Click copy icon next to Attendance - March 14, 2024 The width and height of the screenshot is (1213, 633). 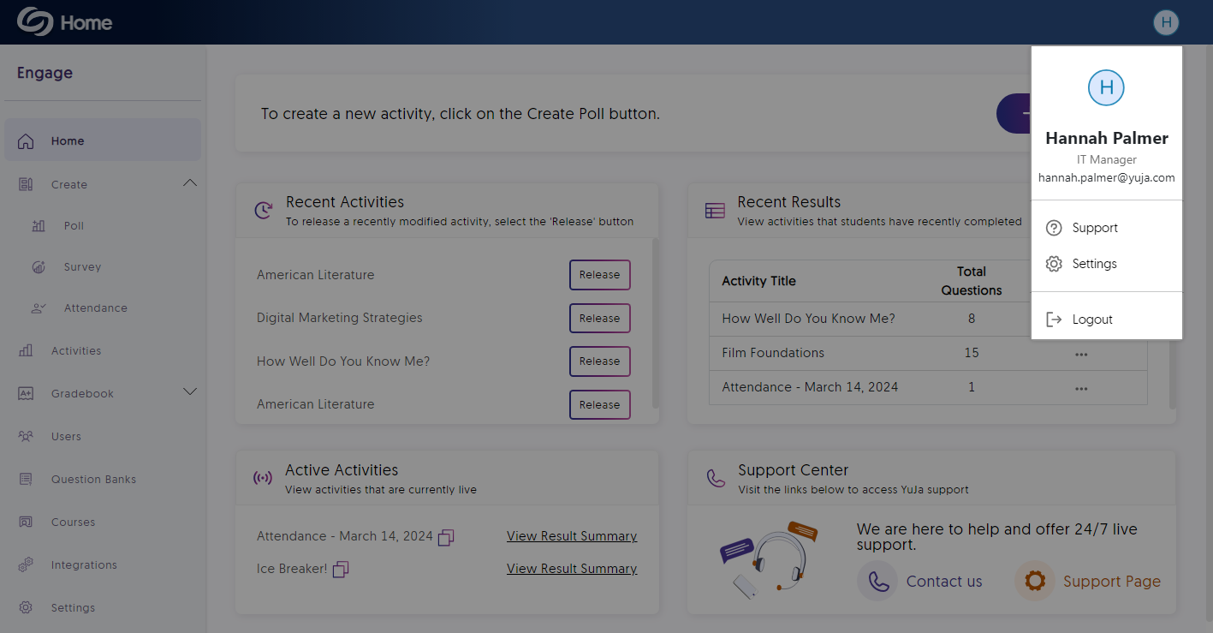point(446,537)
